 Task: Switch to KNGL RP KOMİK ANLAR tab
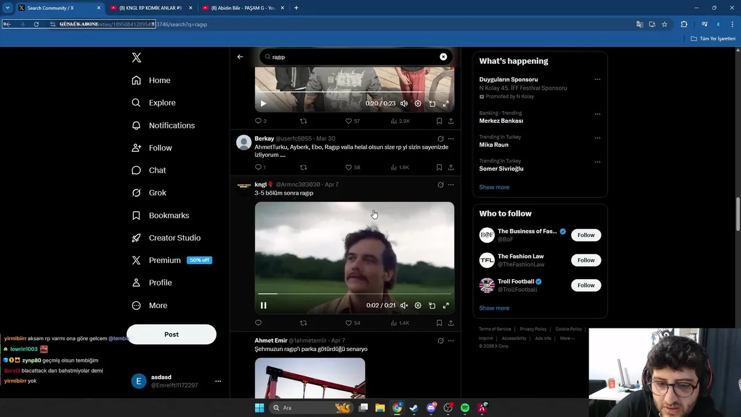151,8
